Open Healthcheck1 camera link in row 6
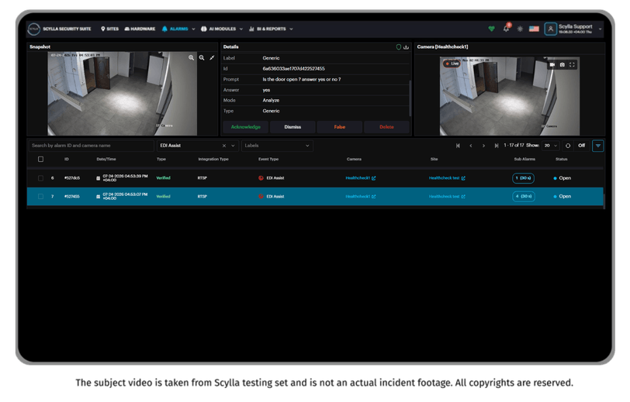The width and height of the screenshot is (630, 402). pos(361,178)
